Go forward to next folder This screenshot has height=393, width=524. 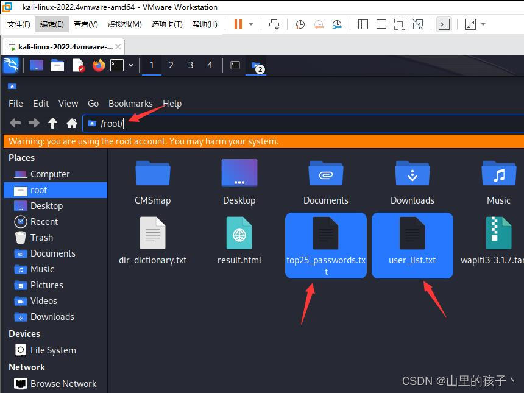pos(34,123)
